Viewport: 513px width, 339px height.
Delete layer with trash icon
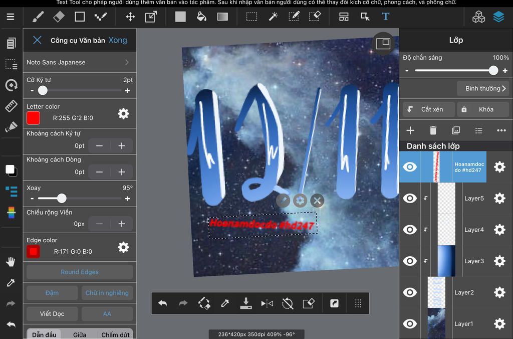(433, 130)
